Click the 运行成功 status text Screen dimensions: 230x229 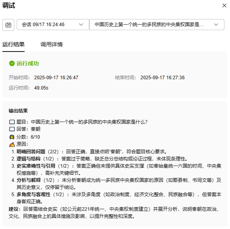point(28,63)
